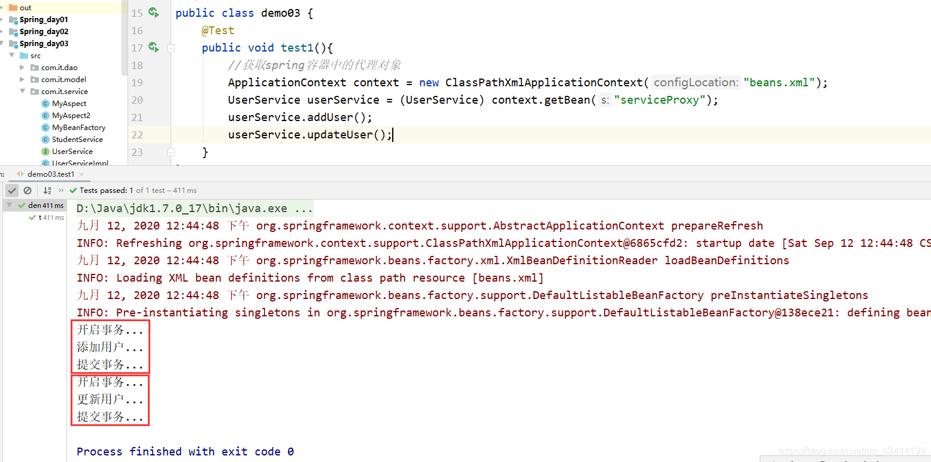
Task: Collapse the src folder tree arrow
Action: pyautogui.click(x=11, y=55)
